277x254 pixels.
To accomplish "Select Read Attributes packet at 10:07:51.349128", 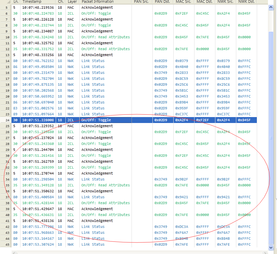I will click(x=134, y=185).
